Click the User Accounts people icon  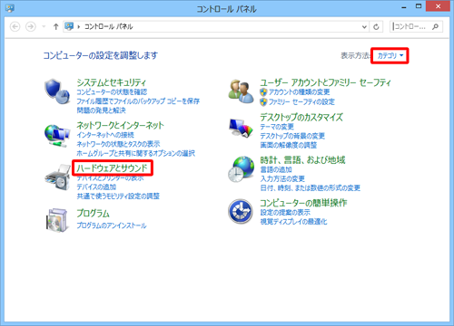point(241,91)
